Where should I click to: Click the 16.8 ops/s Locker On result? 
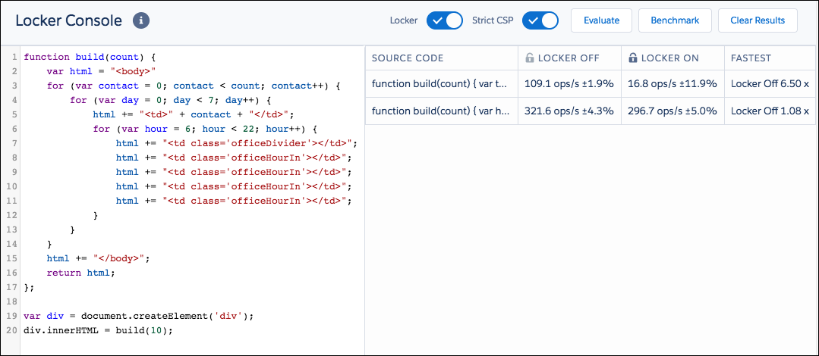[x=673, y=83]
